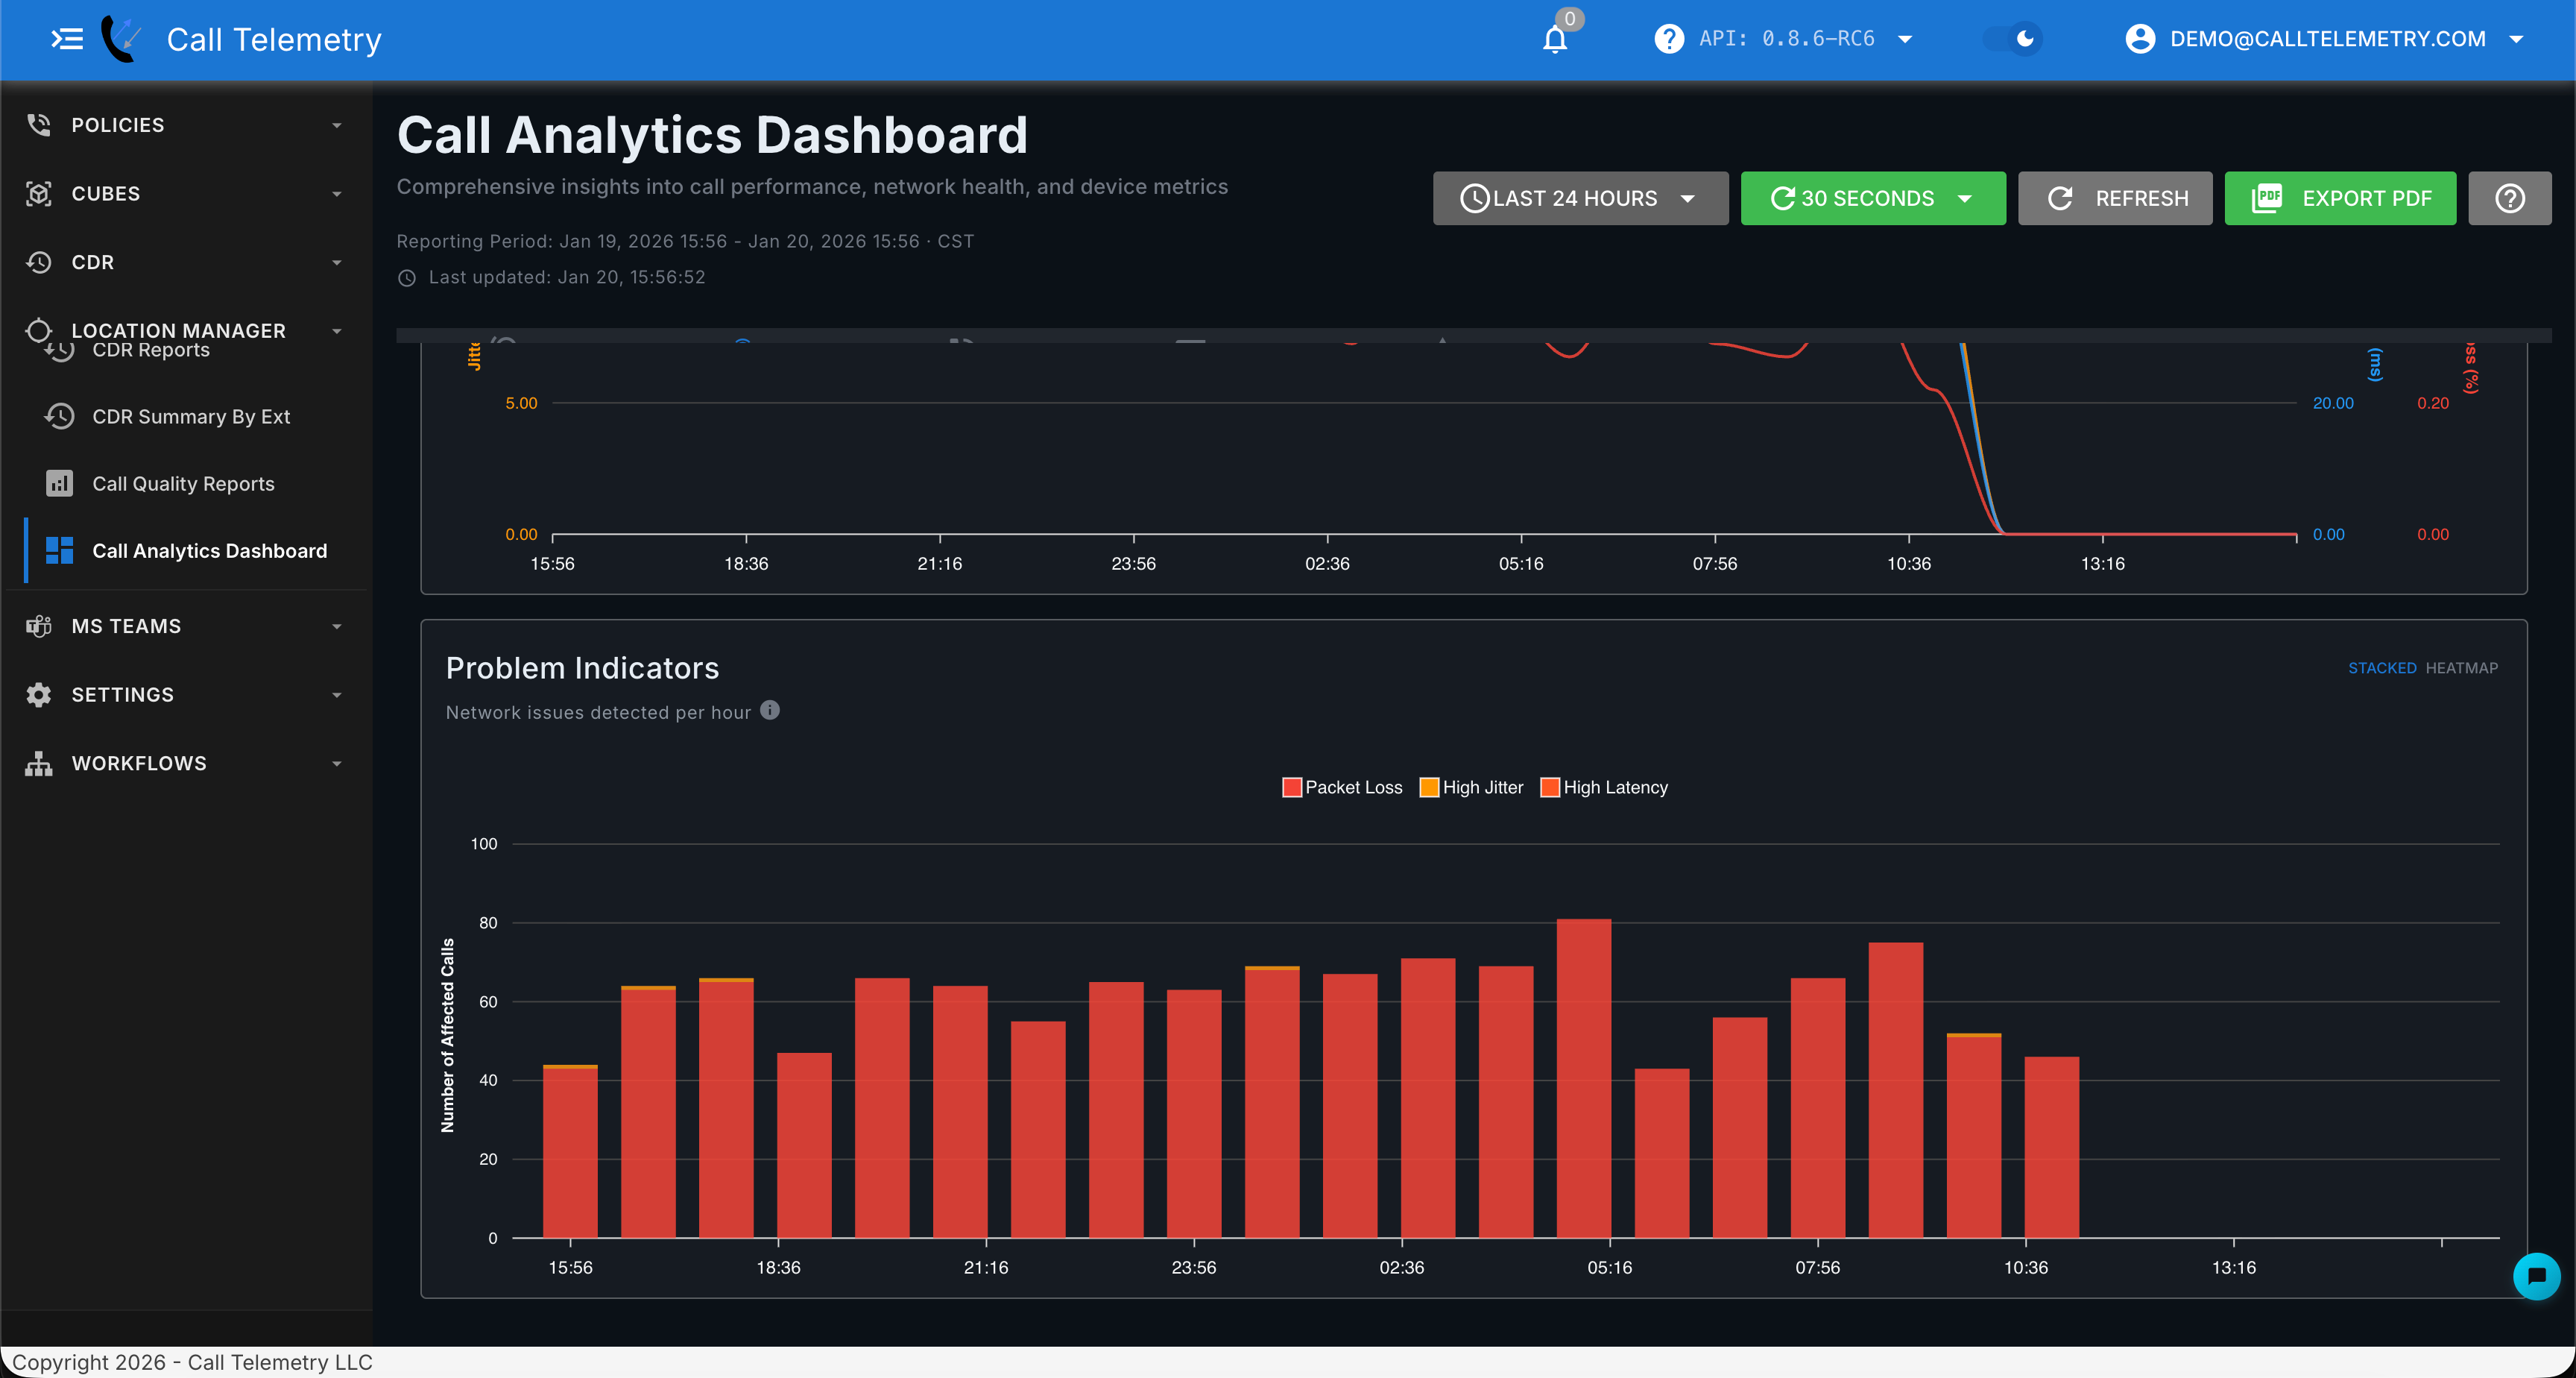Click the Call Quality Reports chart icon
This screenshot has height=1378, width=2576.
60,483
